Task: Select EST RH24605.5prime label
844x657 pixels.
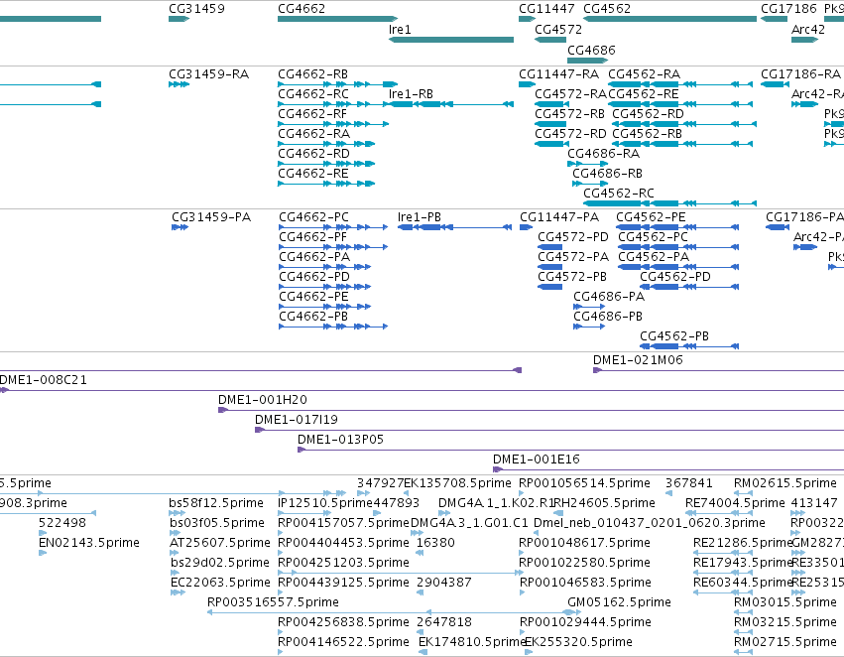Action: coord(604,503)
